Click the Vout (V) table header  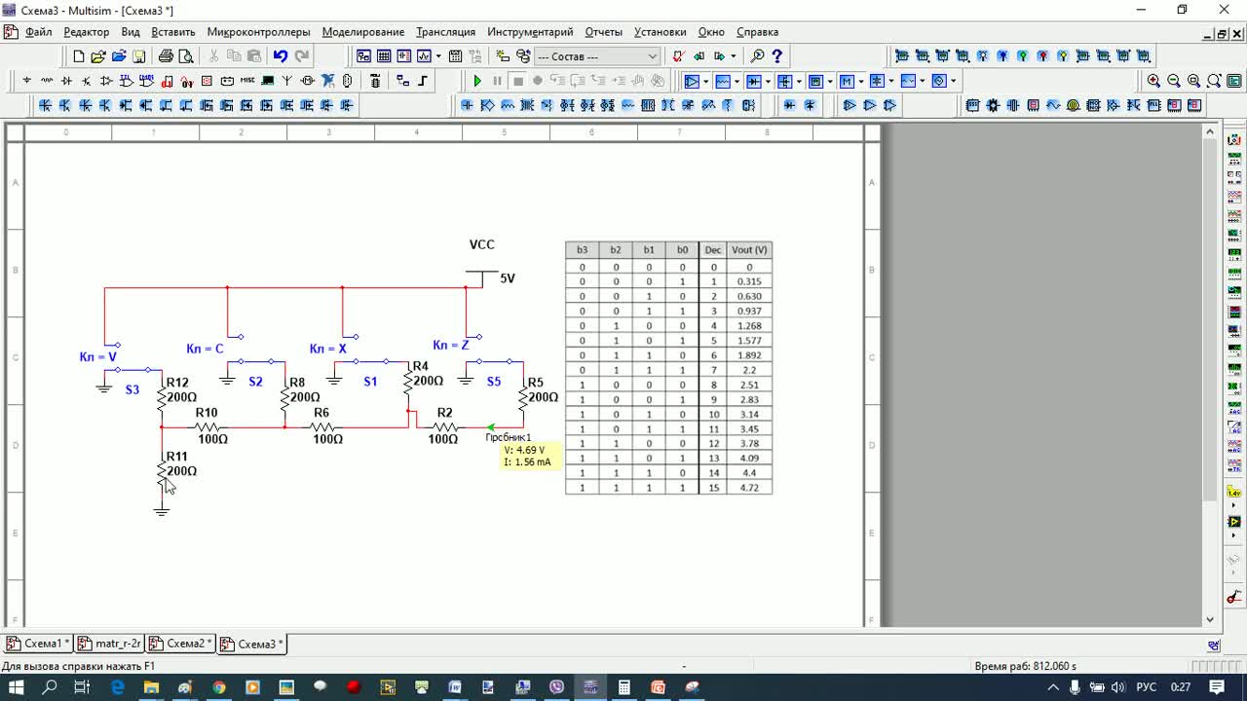pos(749,250)
